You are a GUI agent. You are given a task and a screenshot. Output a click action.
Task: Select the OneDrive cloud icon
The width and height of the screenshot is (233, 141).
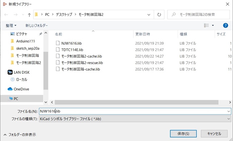[x=10, y=89]
